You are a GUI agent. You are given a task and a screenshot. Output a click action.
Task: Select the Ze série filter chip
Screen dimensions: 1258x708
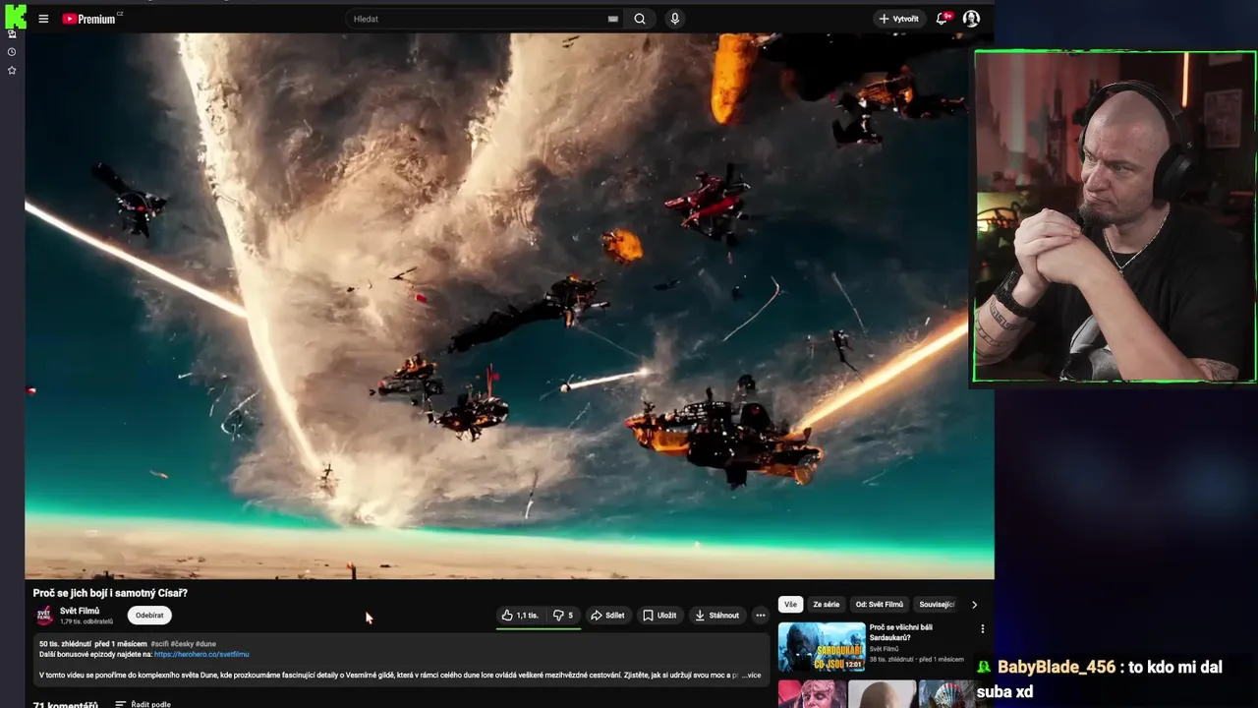(826, 605)
